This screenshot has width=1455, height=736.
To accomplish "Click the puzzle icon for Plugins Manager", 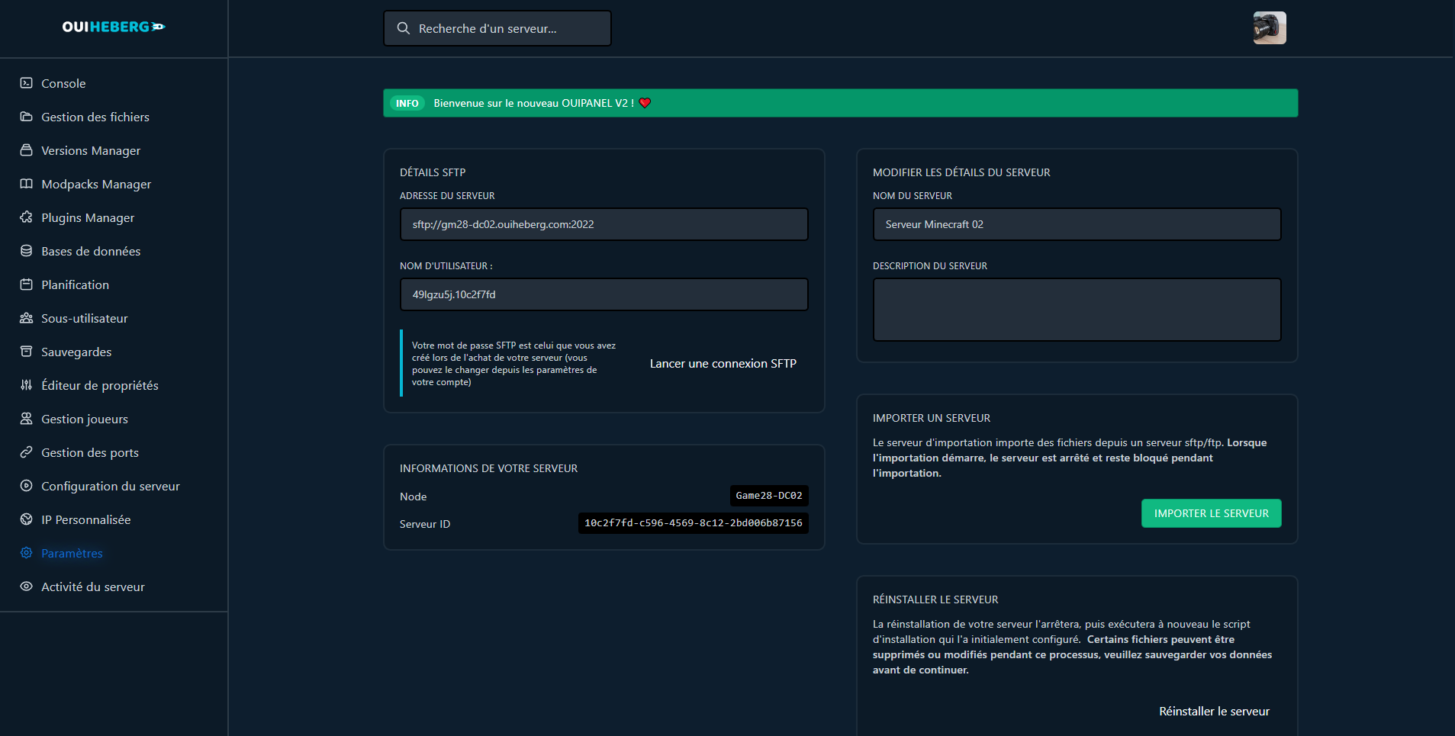I will 26,217.
